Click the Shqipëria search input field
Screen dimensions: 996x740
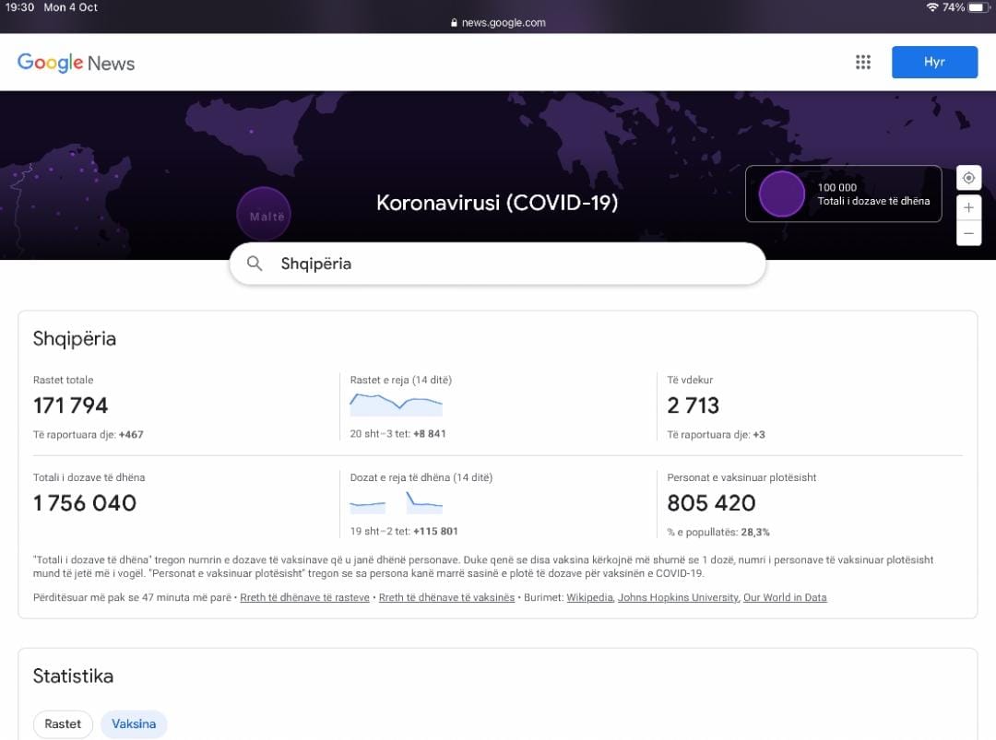[x=516, y=264]
